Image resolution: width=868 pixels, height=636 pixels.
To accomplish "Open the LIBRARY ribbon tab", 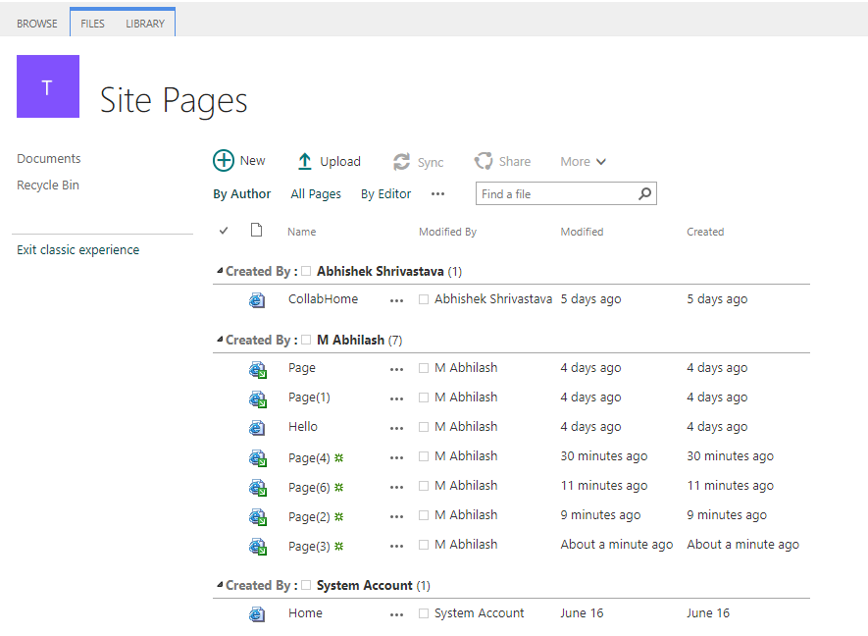I will 145,24.
